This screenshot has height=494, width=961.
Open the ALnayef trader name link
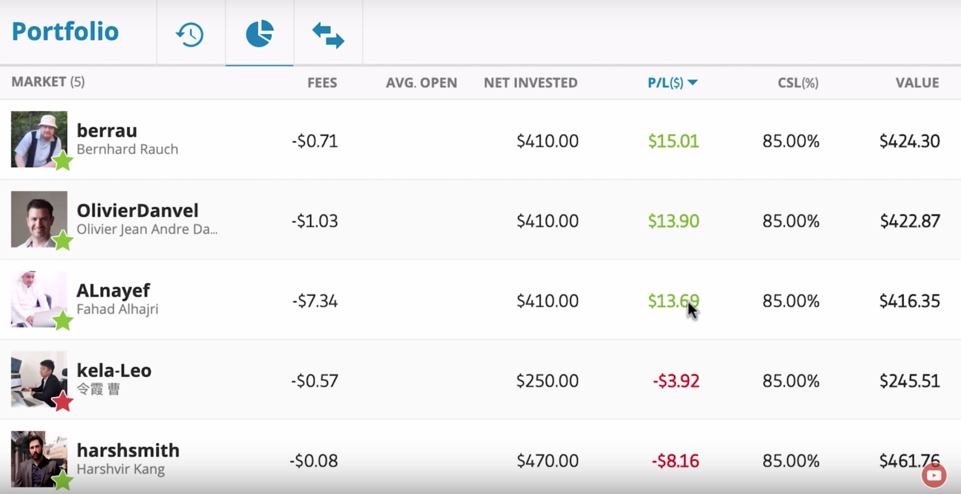(114, 290)
